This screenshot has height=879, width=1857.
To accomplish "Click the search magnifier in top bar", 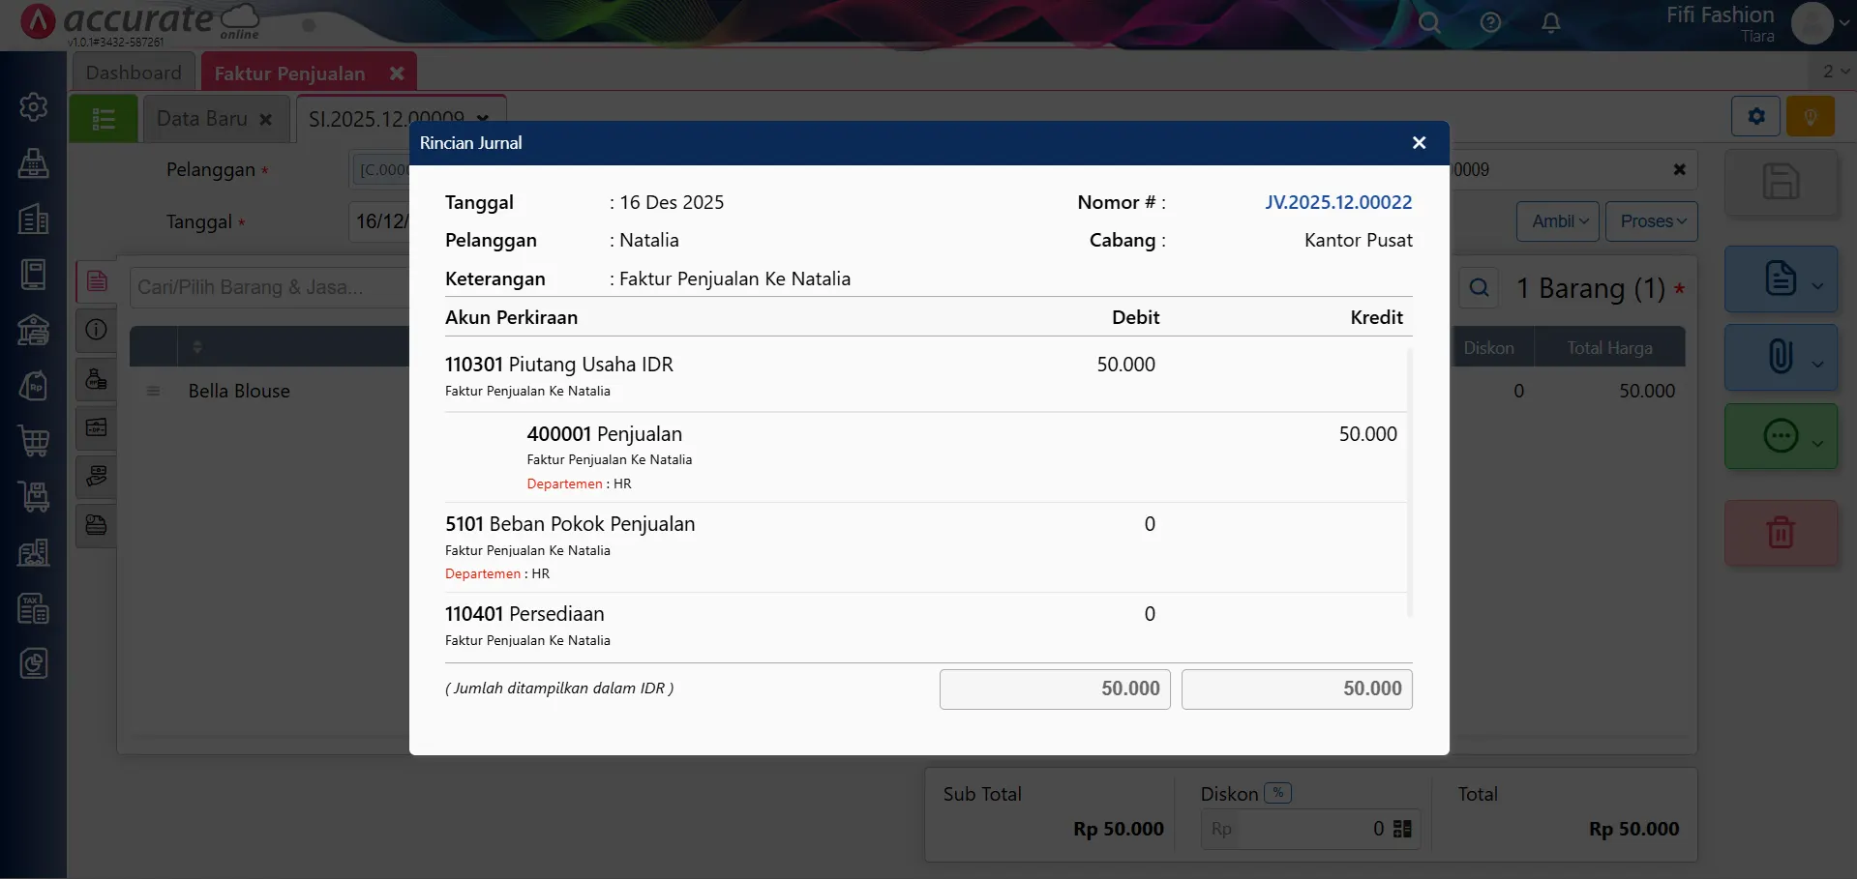I will [x=1429, y=22].
